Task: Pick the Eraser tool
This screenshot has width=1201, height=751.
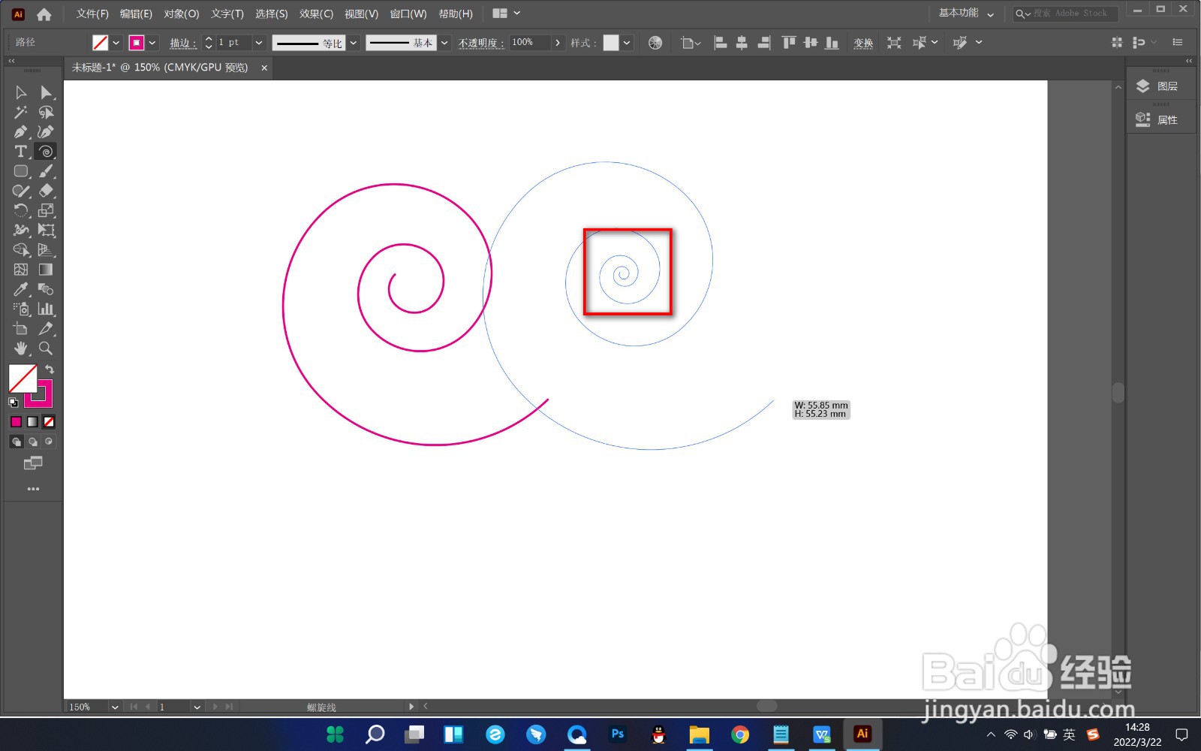Action: (46, 191)
